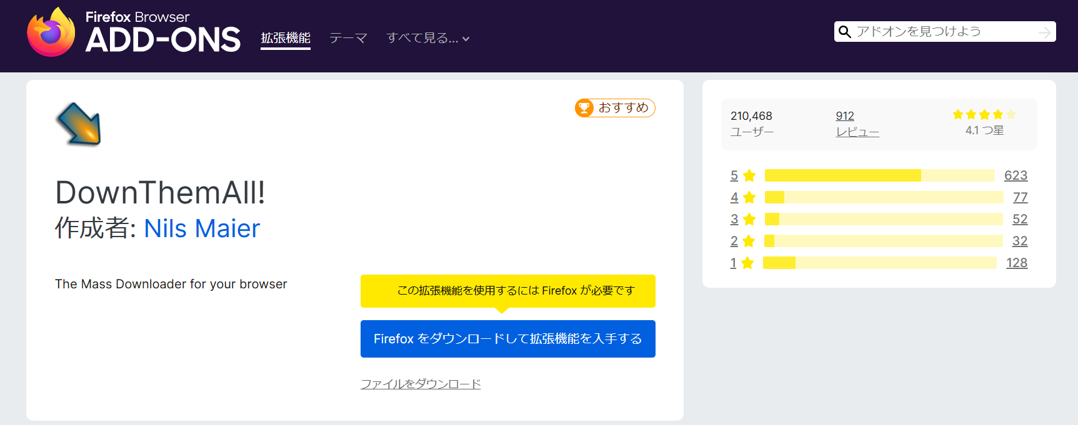Click the DownThemAll! heading text

pos(160,192)
